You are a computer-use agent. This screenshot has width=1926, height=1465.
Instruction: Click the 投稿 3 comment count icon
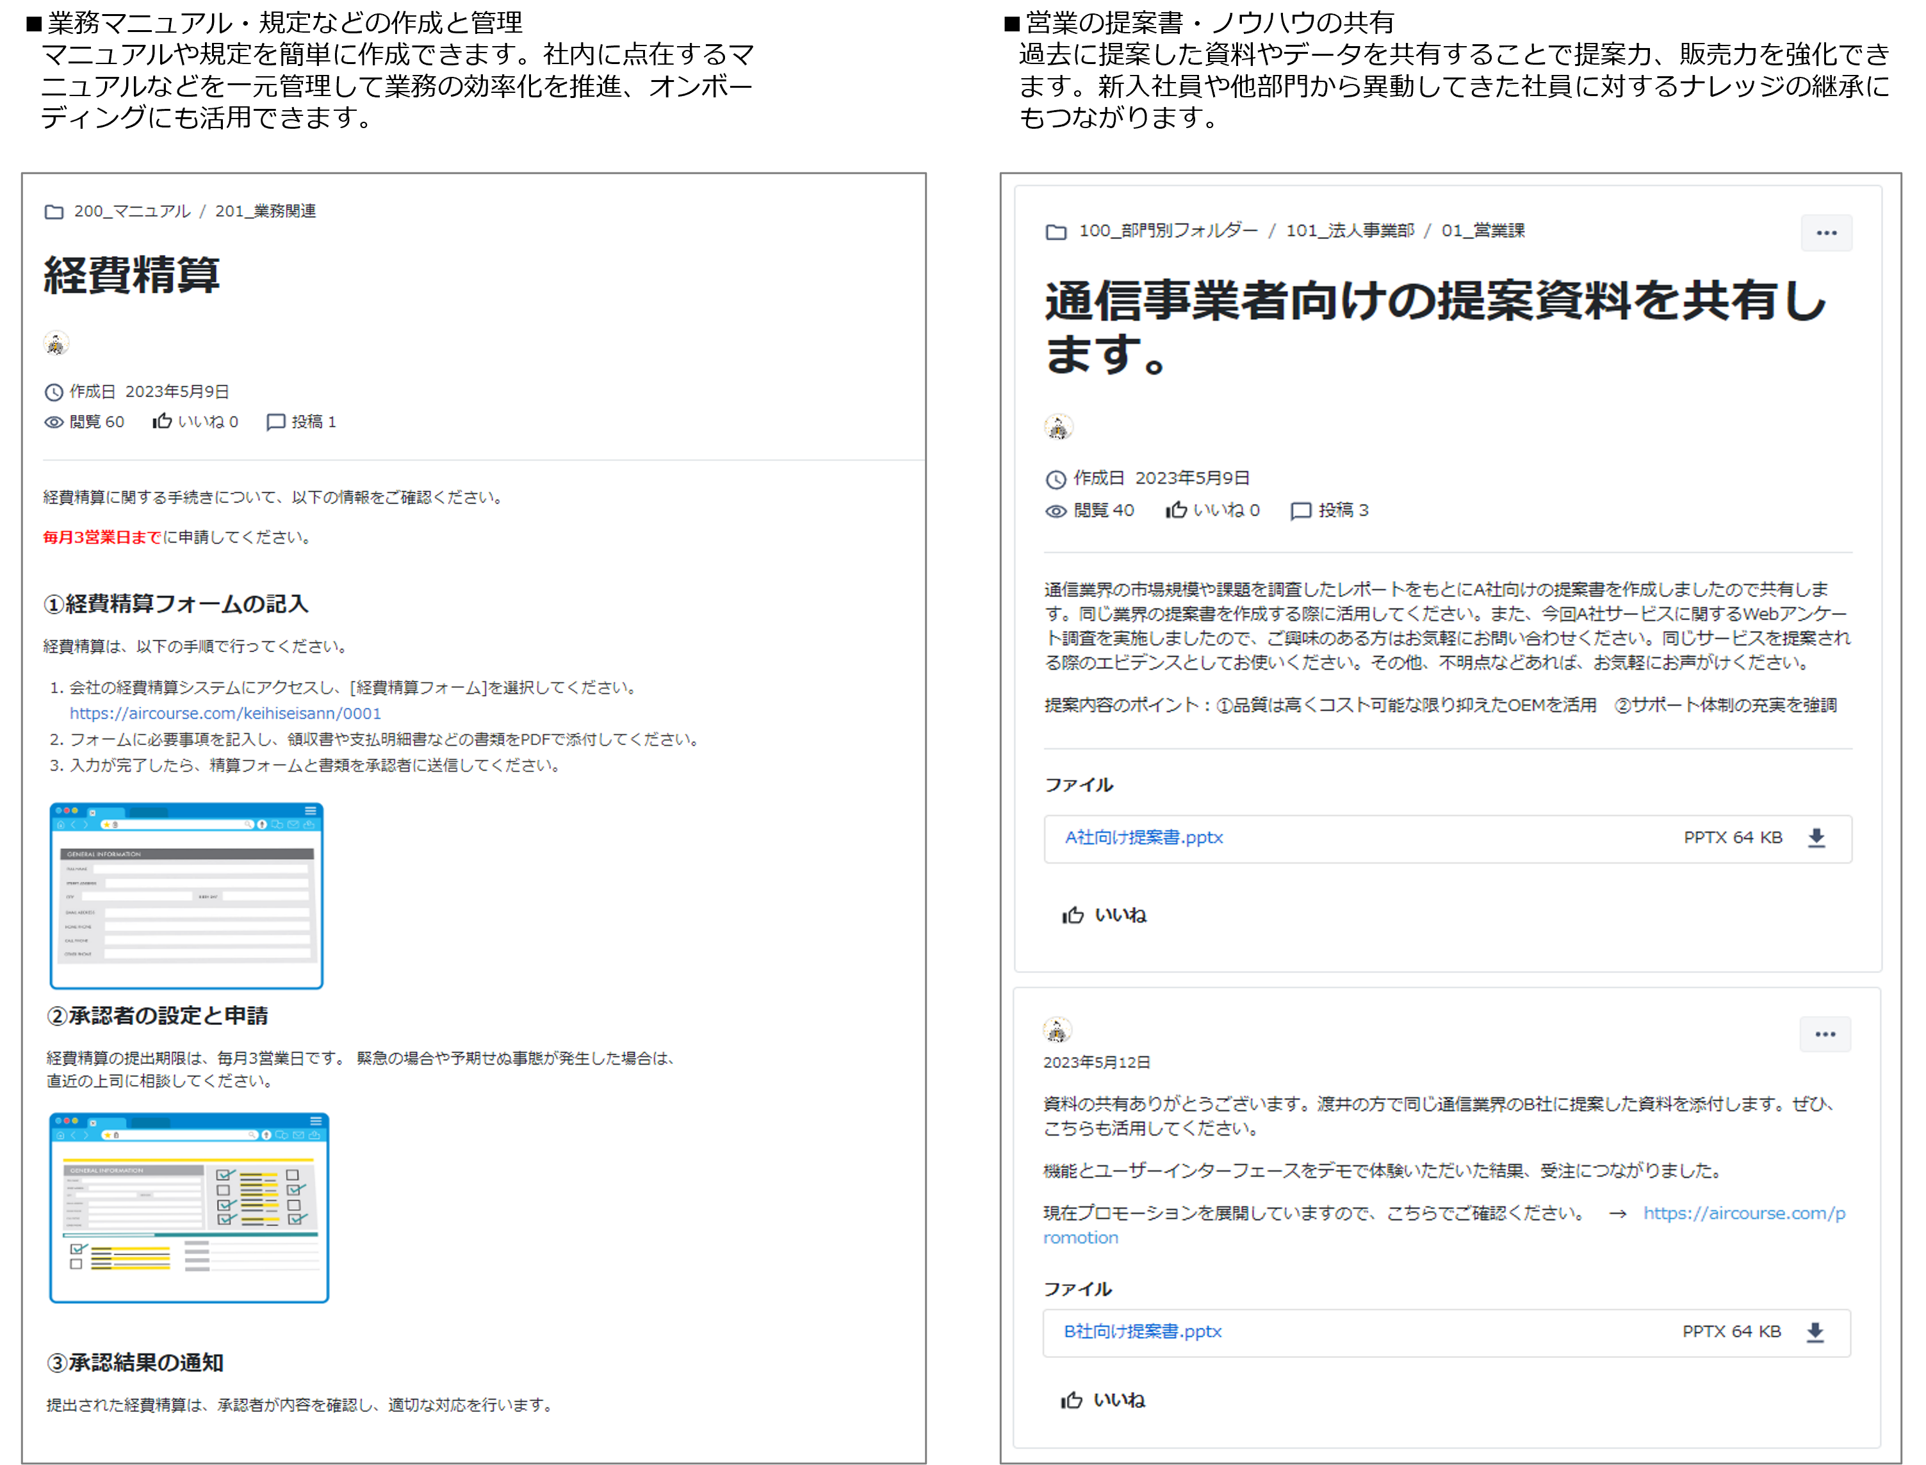[x=1301, y=511]
